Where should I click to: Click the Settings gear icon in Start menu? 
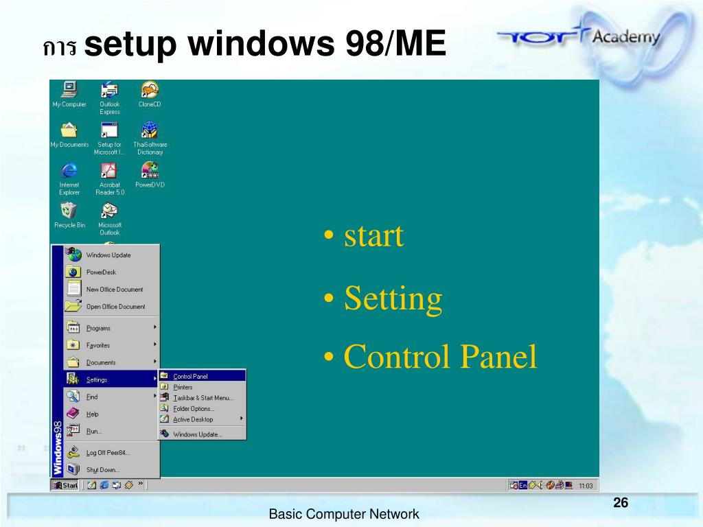click(x=73, y=379)
